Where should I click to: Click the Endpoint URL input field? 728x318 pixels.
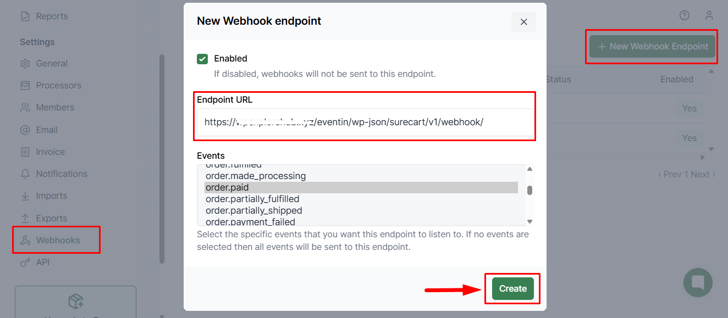[x=365, y=122]
